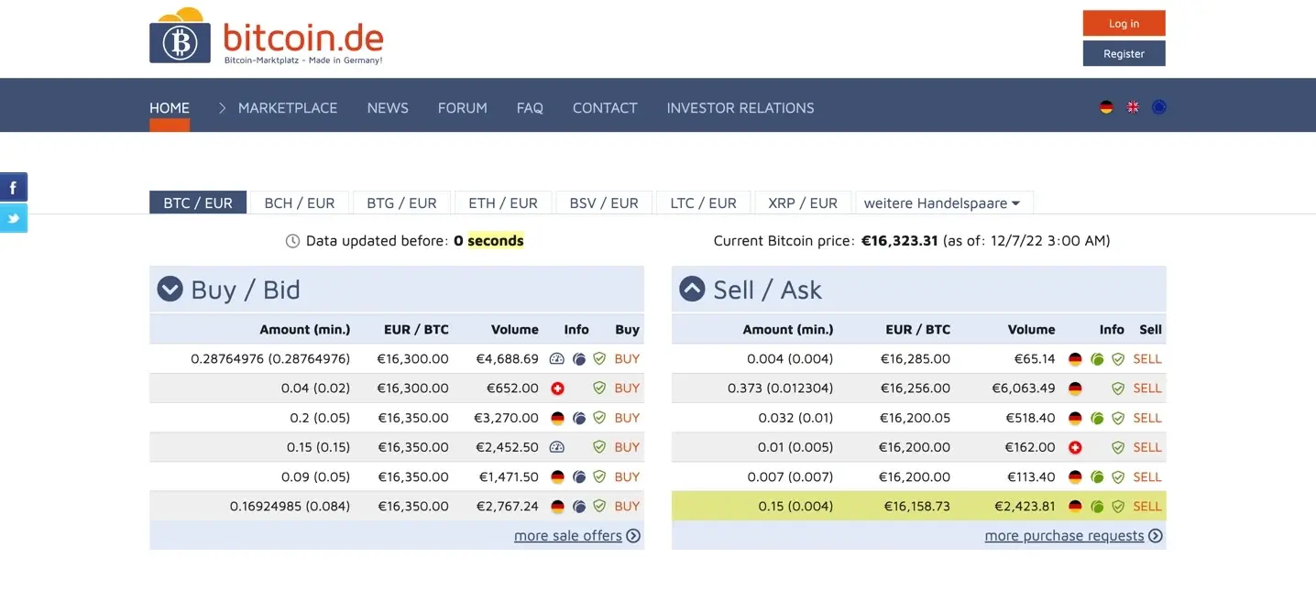Screen dimensions: 1316x591
Task: Click the EU flag icon in navbar
Action: [x=1159, y=107]
